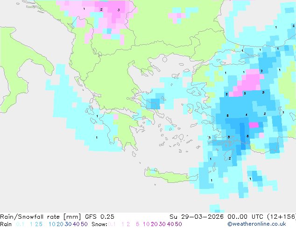296x228 pixels.
Task: Click the date "Su 29-03-2026"
Action: pos(197,217)
